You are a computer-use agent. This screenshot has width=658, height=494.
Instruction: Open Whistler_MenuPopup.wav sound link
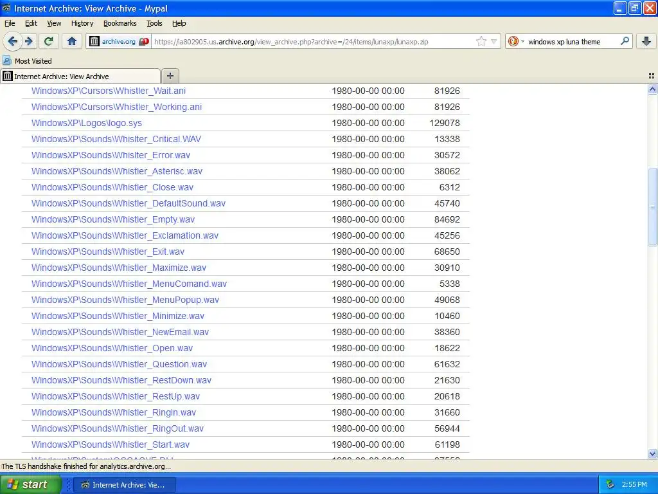coord(125,300)
